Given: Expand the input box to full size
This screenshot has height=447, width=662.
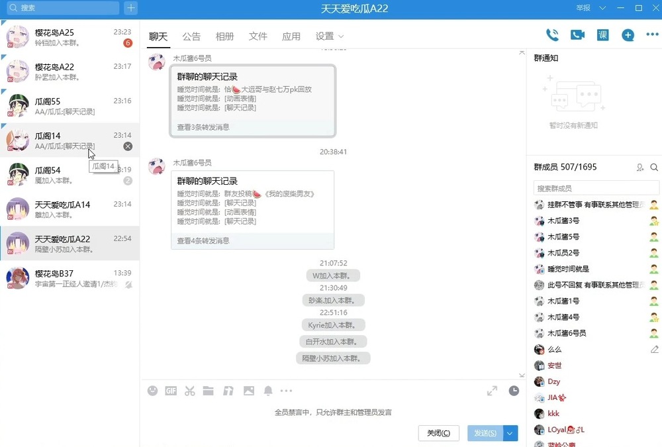Looking at the screenshot, I should [492, 391].
